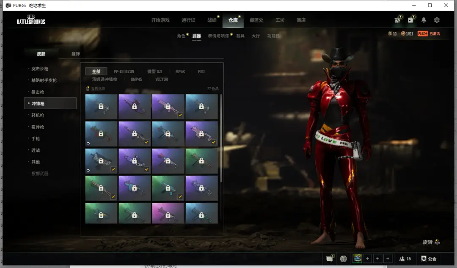This screenshot has width=457, height=268.
Task: Click the swap icon on the third row's first skin
Action: click(x=88, y=170)
